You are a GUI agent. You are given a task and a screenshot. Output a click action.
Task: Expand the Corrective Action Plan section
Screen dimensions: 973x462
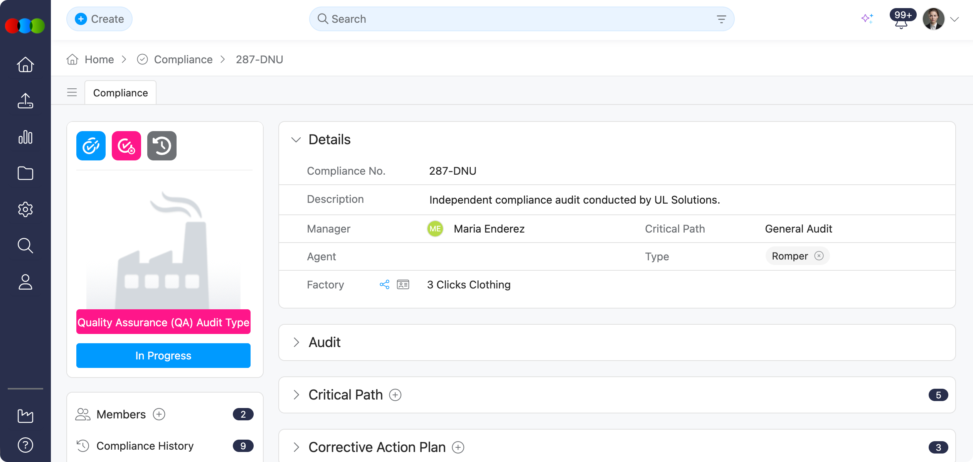click(x=297, y=447)
